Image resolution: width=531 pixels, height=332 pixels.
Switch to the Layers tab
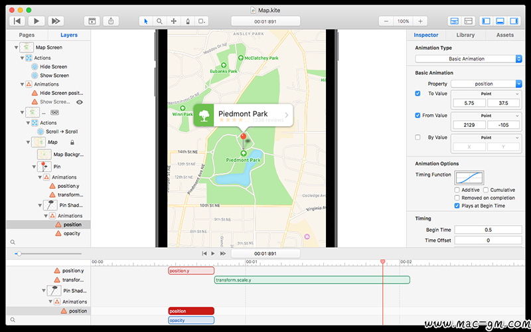(x=69, y=35)
